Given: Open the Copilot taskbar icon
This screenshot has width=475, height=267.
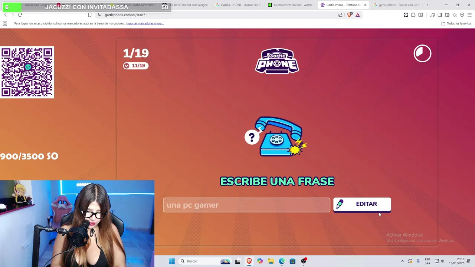Looking at the screenshot, I should [x=260, y=261].
